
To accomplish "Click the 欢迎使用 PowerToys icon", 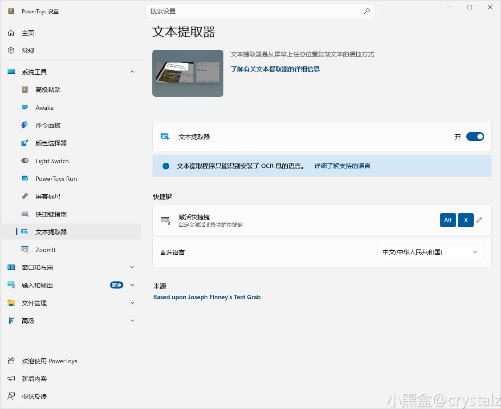I will pyautogui.click(x=11, y=361).
